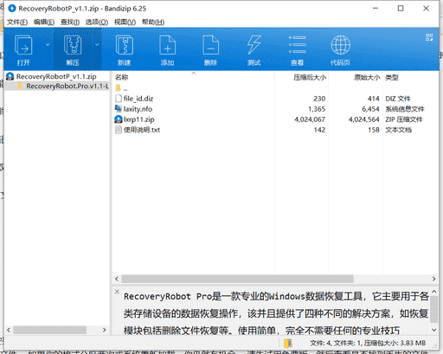Open the 视图(V) menu
Screen dimensions: 443x354
point(125,23)
